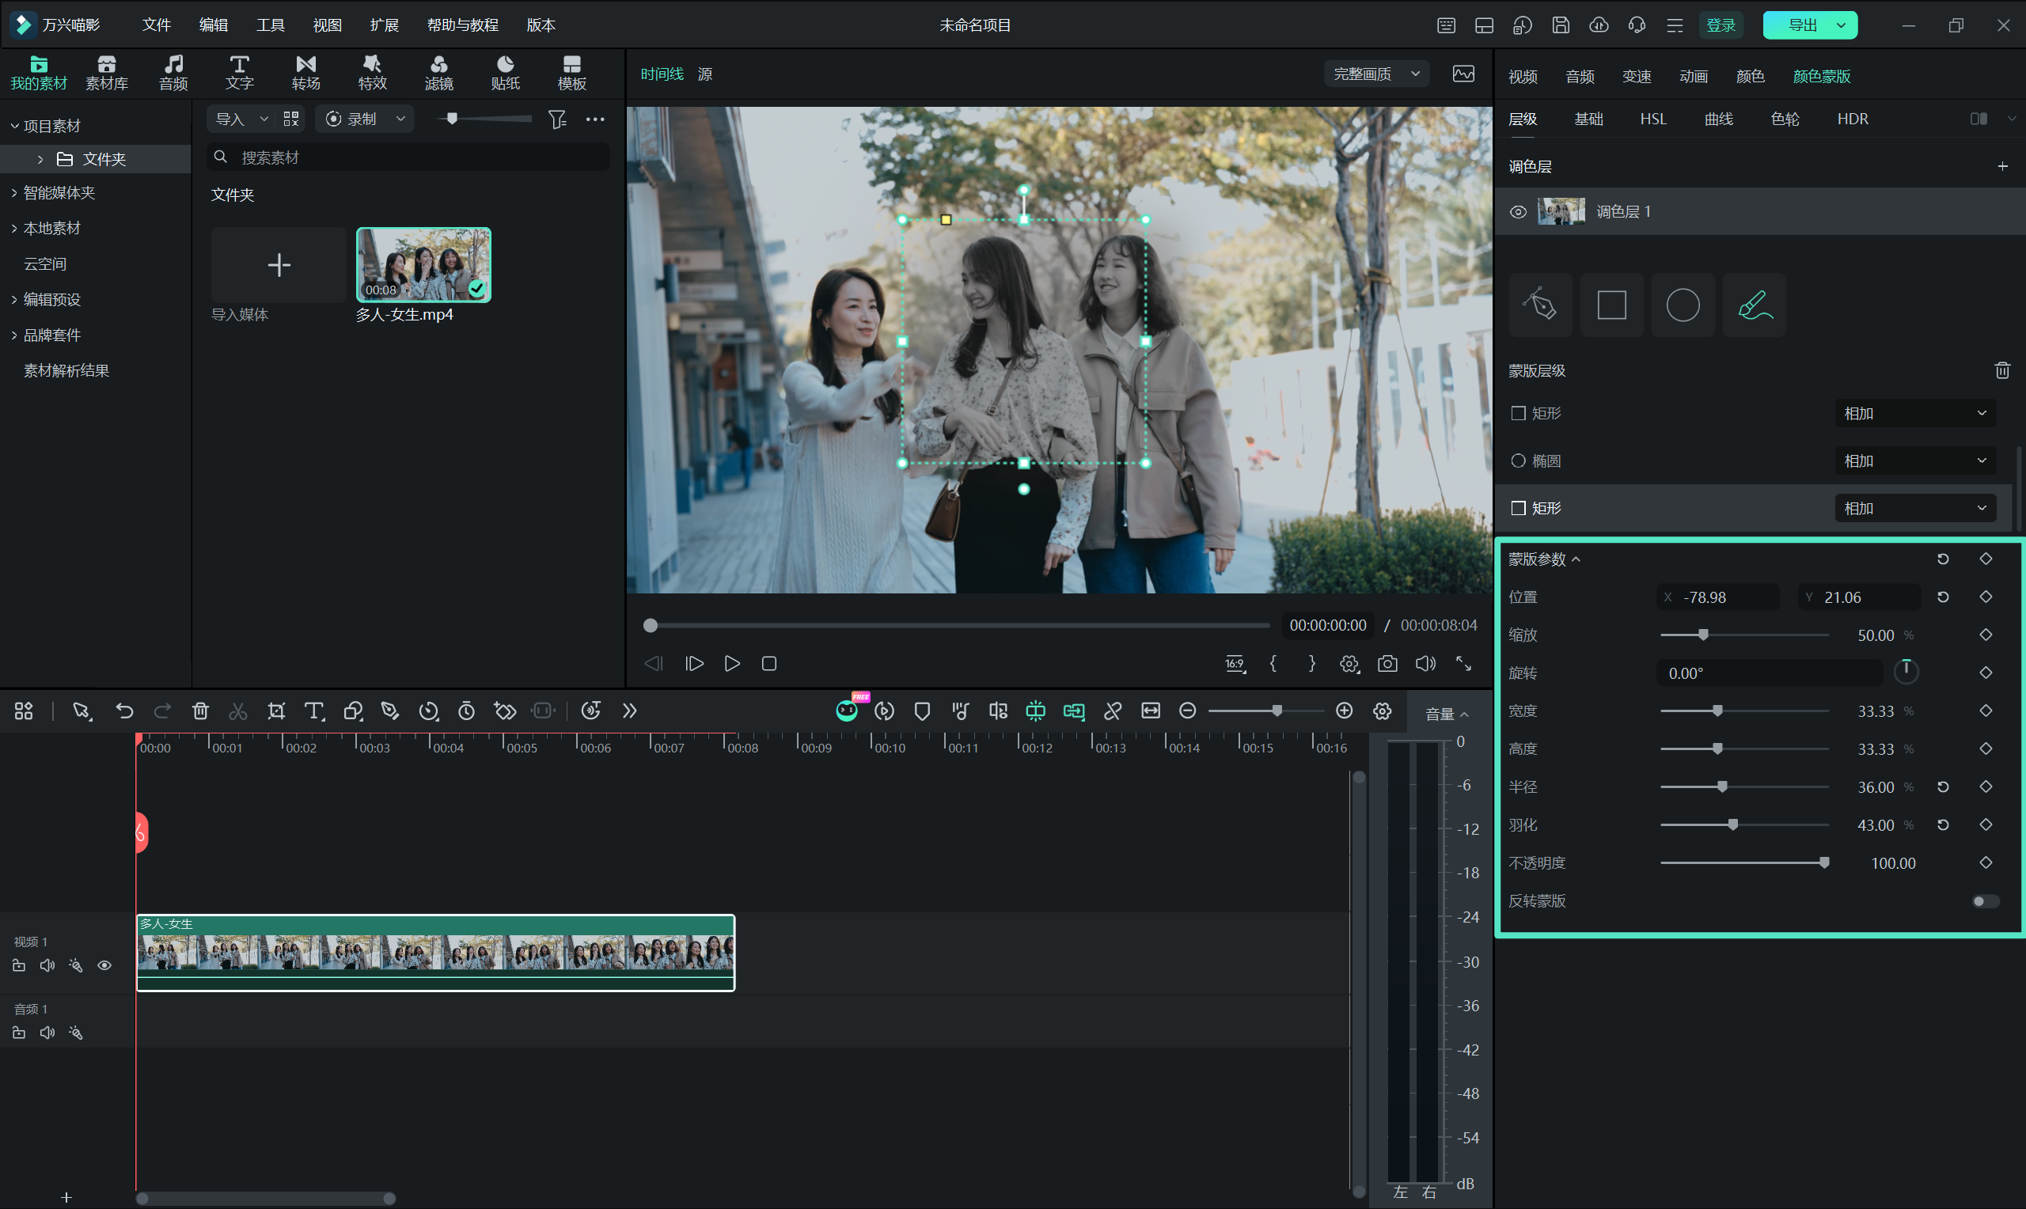Open the Stickers panel

[505, 73]
